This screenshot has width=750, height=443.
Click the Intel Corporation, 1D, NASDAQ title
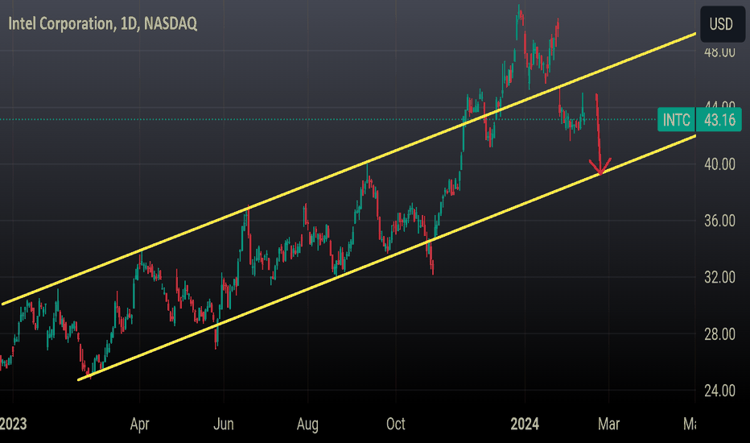[x=103, y=23]
